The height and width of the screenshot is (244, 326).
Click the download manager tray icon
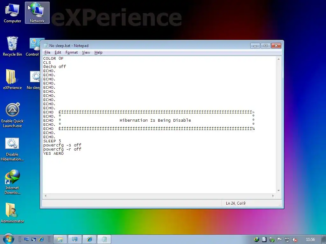point(257,240)
